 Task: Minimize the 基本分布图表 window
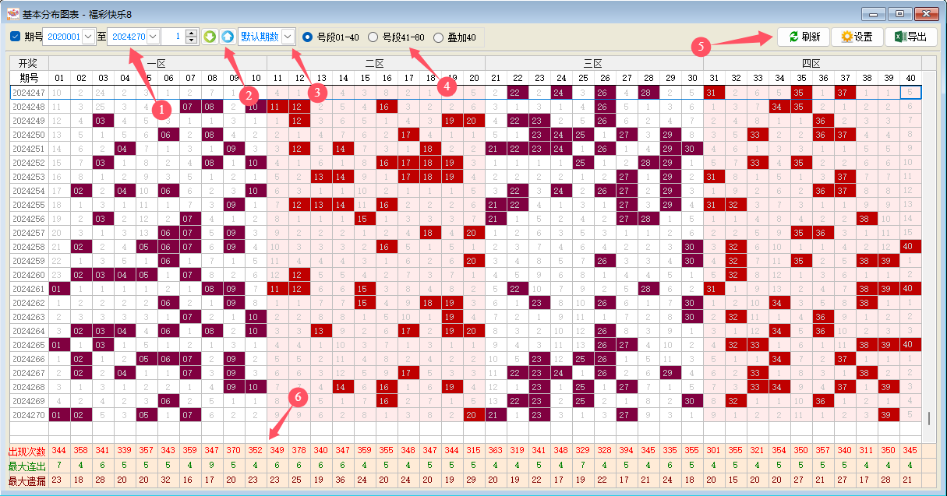coord(873,13)
